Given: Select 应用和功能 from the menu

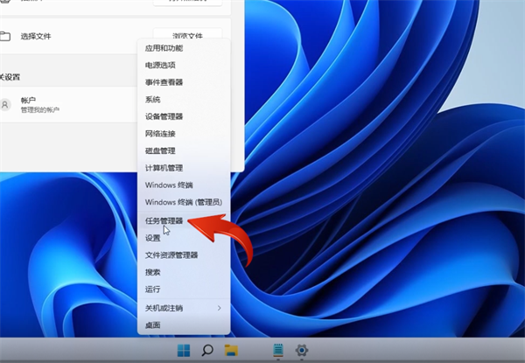Looking at the screenshot, I should point(184,48).
